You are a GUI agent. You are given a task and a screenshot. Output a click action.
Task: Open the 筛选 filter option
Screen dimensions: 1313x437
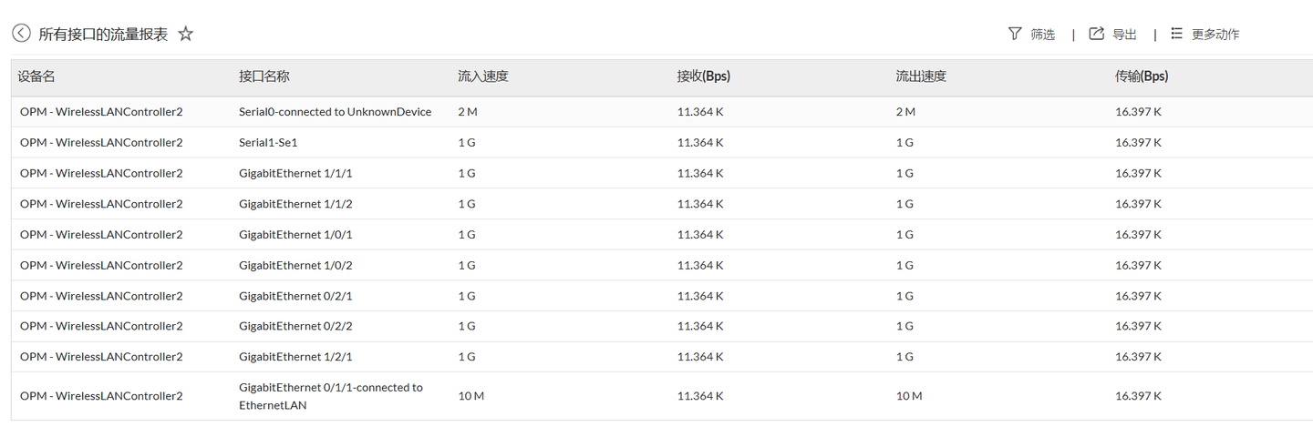1042,35
